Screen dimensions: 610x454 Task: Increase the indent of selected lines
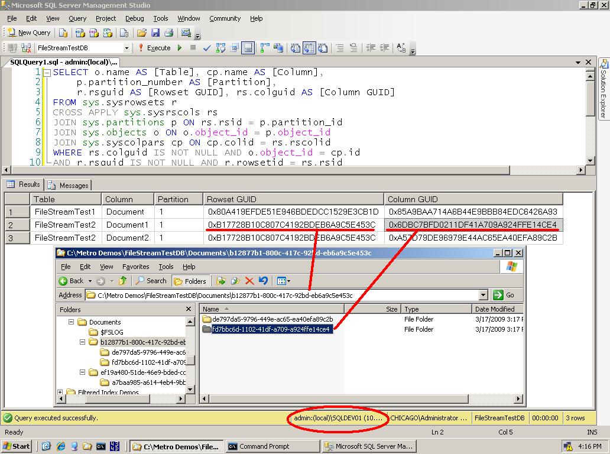click(384, 48)
